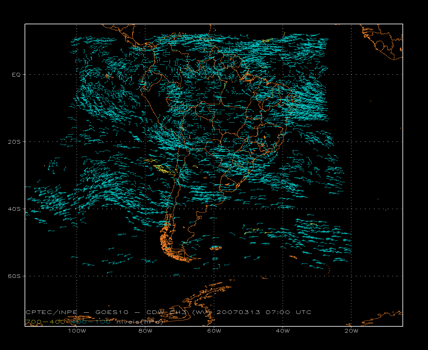
Task: Click the 40W longitude label
Action: [283, 331]
